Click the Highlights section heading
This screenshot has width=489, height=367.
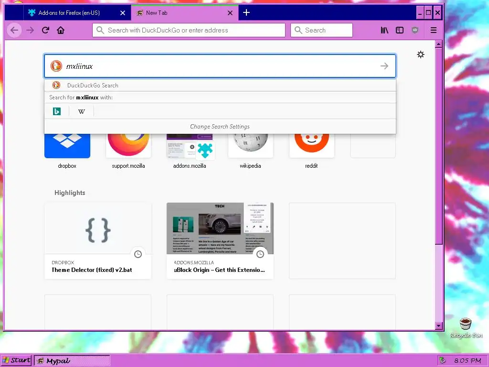[70, 193]
